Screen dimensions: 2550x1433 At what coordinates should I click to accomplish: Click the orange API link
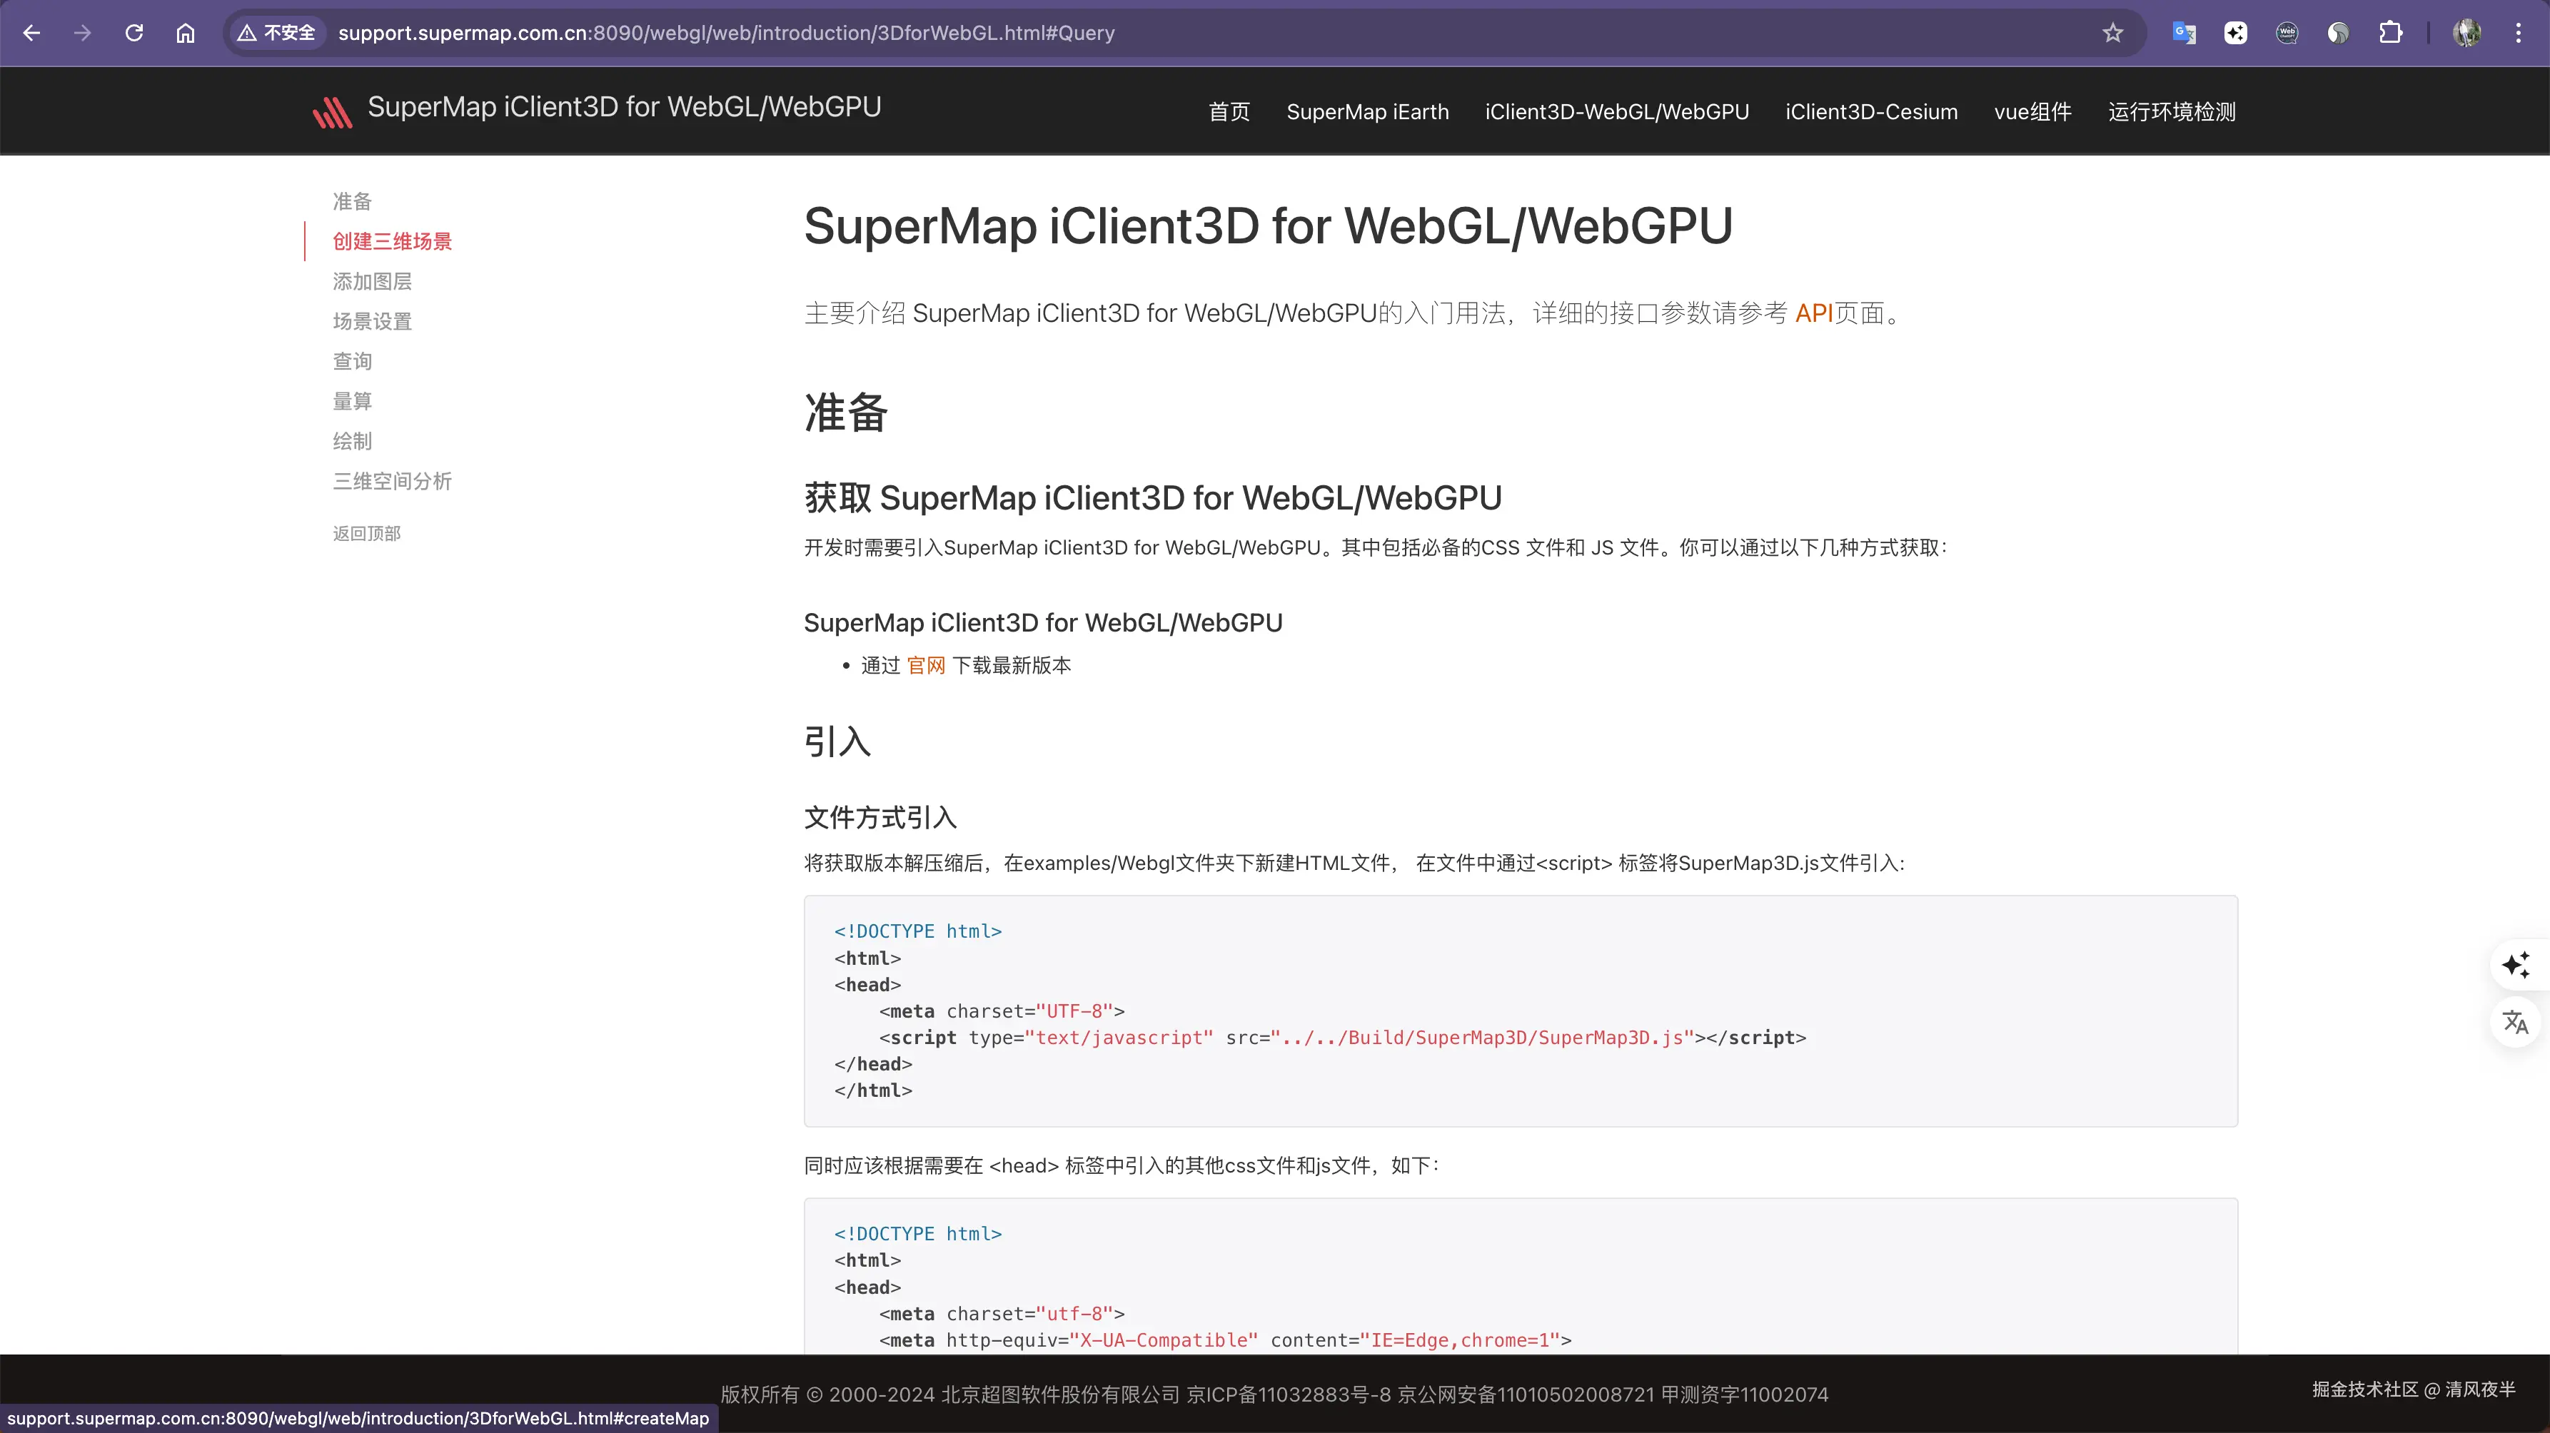click(1813, 314)
